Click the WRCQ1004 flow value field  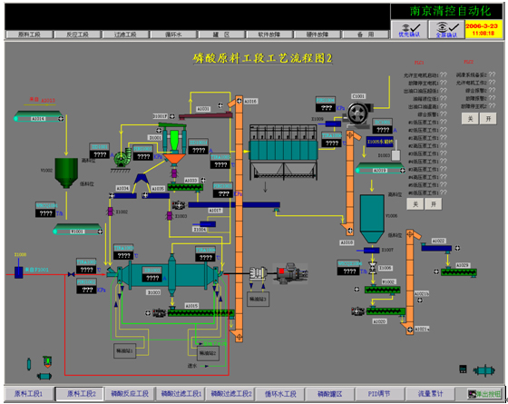point(45,213)
